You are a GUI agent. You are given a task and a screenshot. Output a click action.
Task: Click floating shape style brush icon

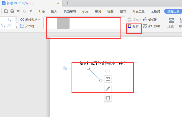[x=108, y=88]
